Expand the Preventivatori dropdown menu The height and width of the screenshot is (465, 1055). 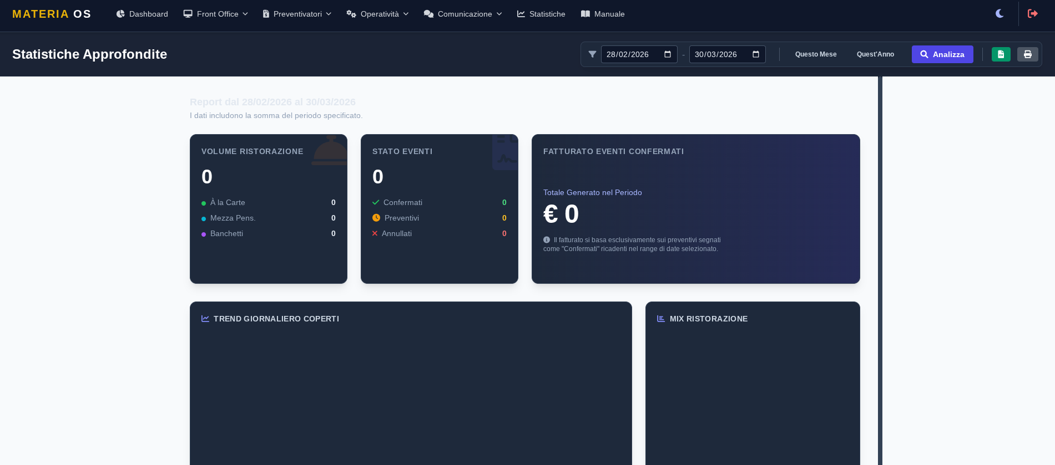pyautogui.click(x=297, y=14)
